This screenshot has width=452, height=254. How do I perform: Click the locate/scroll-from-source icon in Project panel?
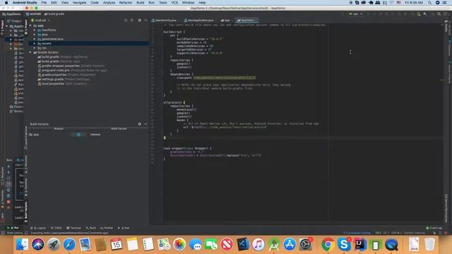tap(126, 20)
